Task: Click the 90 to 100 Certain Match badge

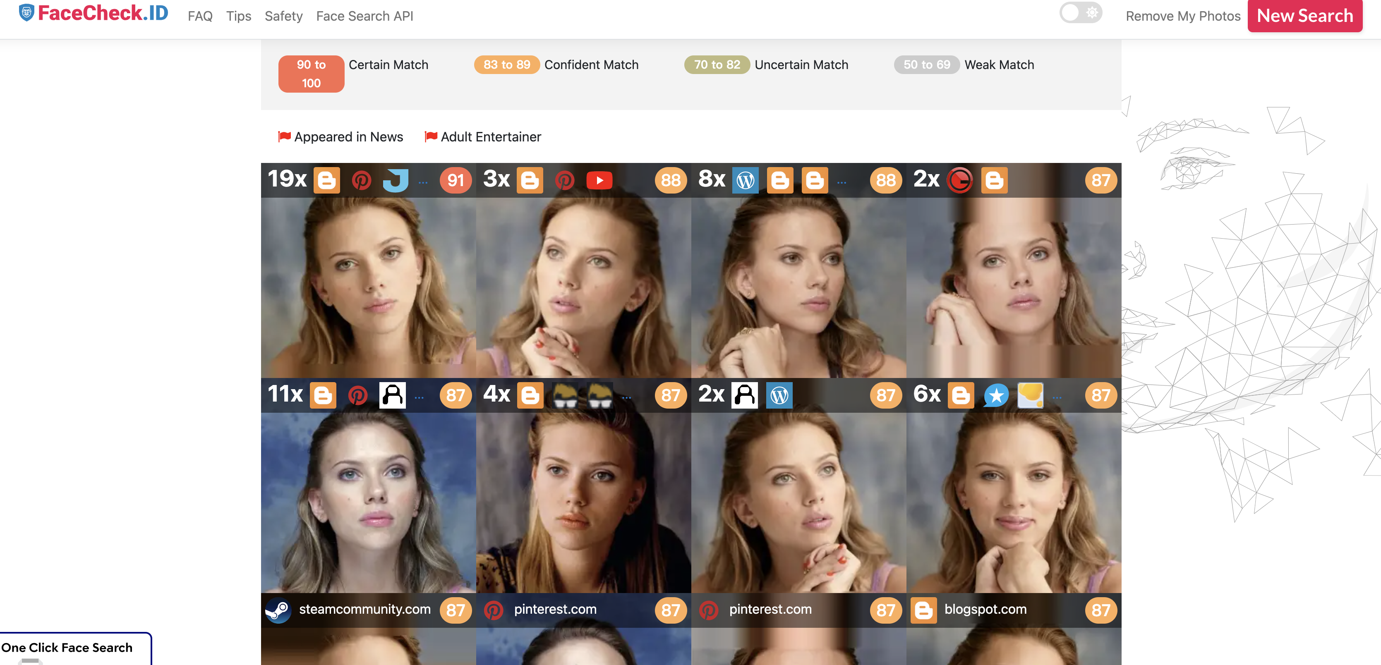Action: coord(311,74)
